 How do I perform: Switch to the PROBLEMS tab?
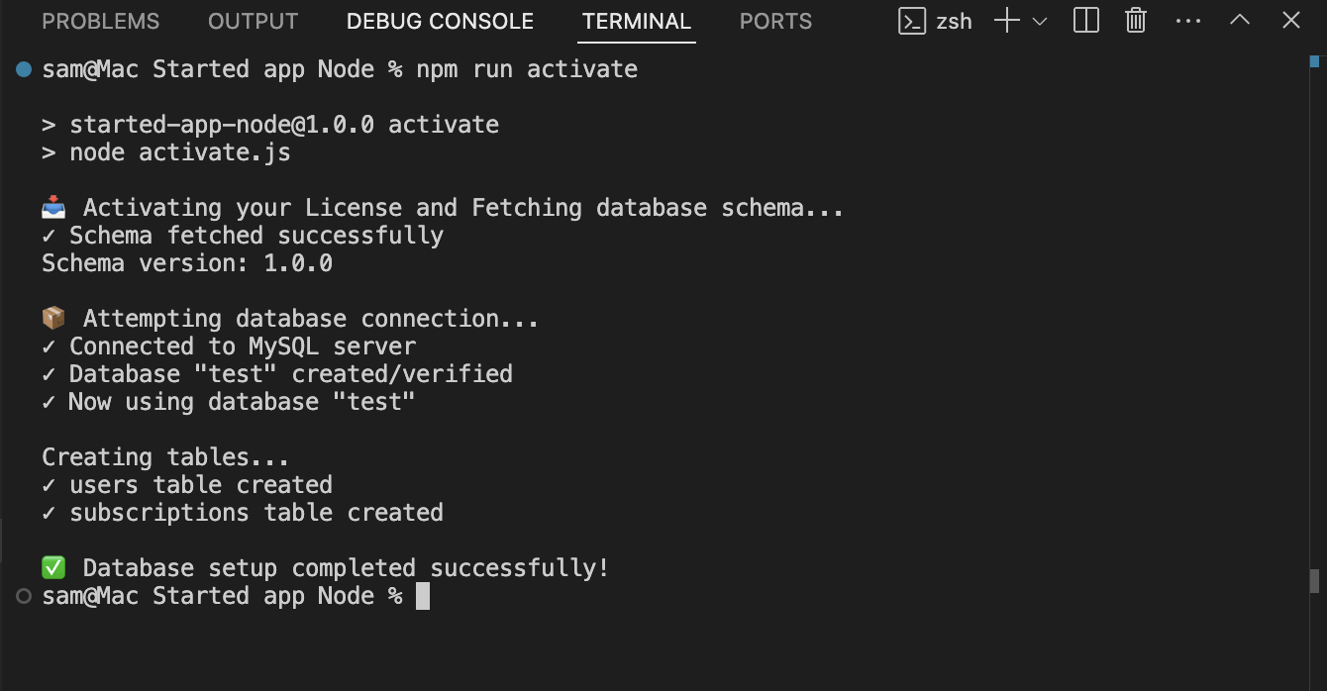[x=100, y=21]
